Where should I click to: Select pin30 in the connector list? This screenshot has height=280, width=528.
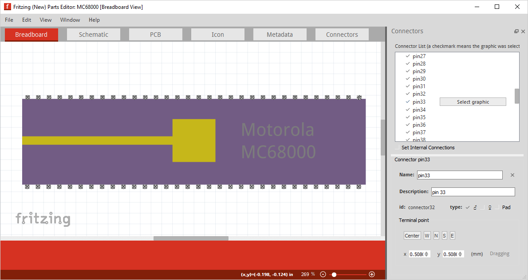point(419,78)
